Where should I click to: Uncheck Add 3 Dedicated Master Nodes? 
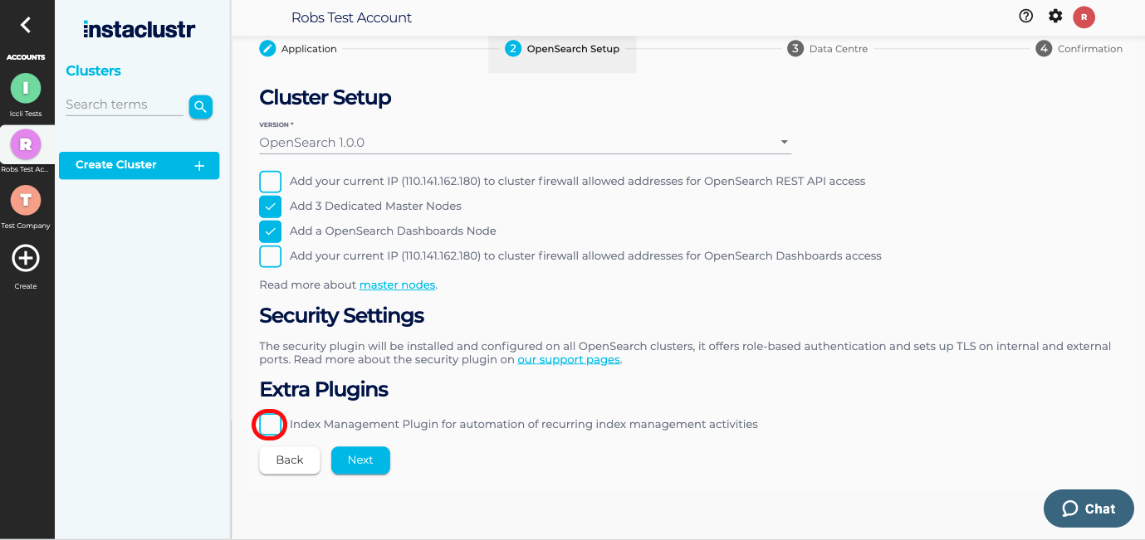[x=271, y=207]
